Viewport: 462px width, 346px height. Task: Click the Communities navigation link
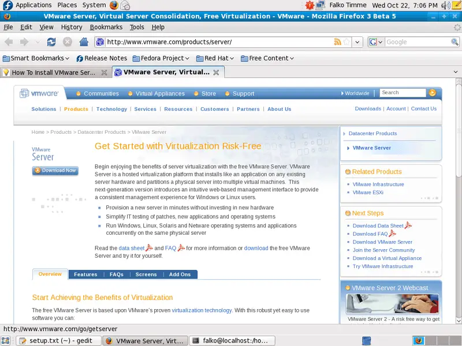click(102, 93)
